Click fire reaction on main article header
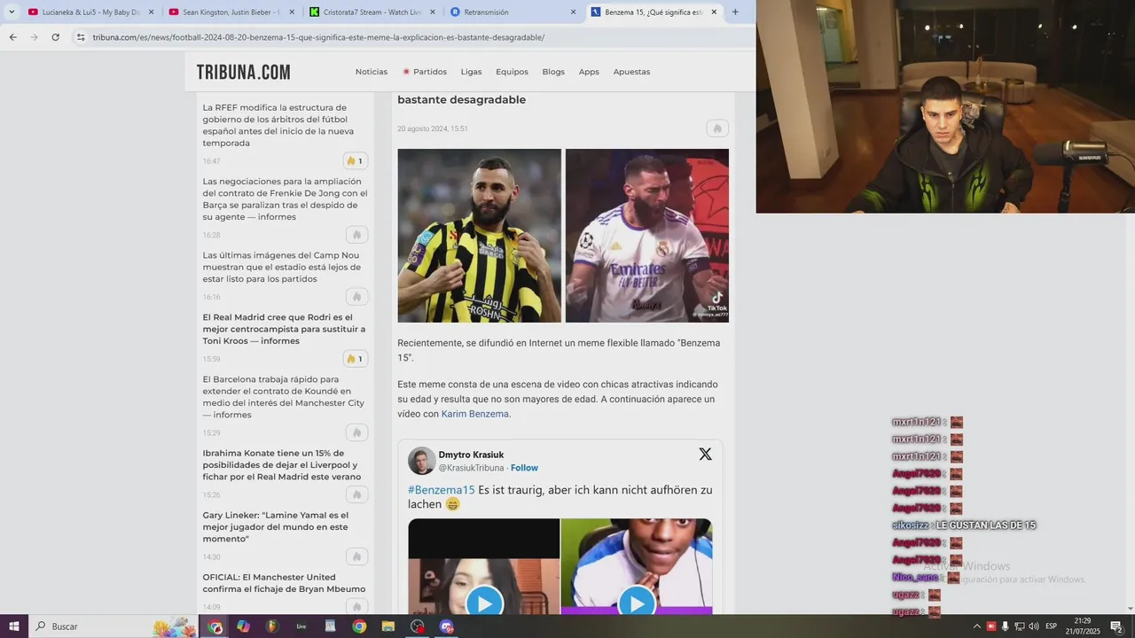 (x=717, y=128)
